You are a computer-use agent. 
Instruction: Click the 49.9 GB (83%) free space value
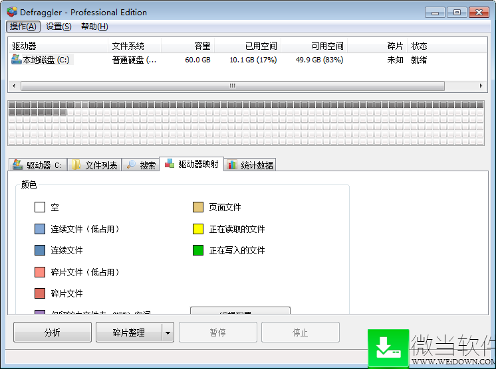coord(320,60)
